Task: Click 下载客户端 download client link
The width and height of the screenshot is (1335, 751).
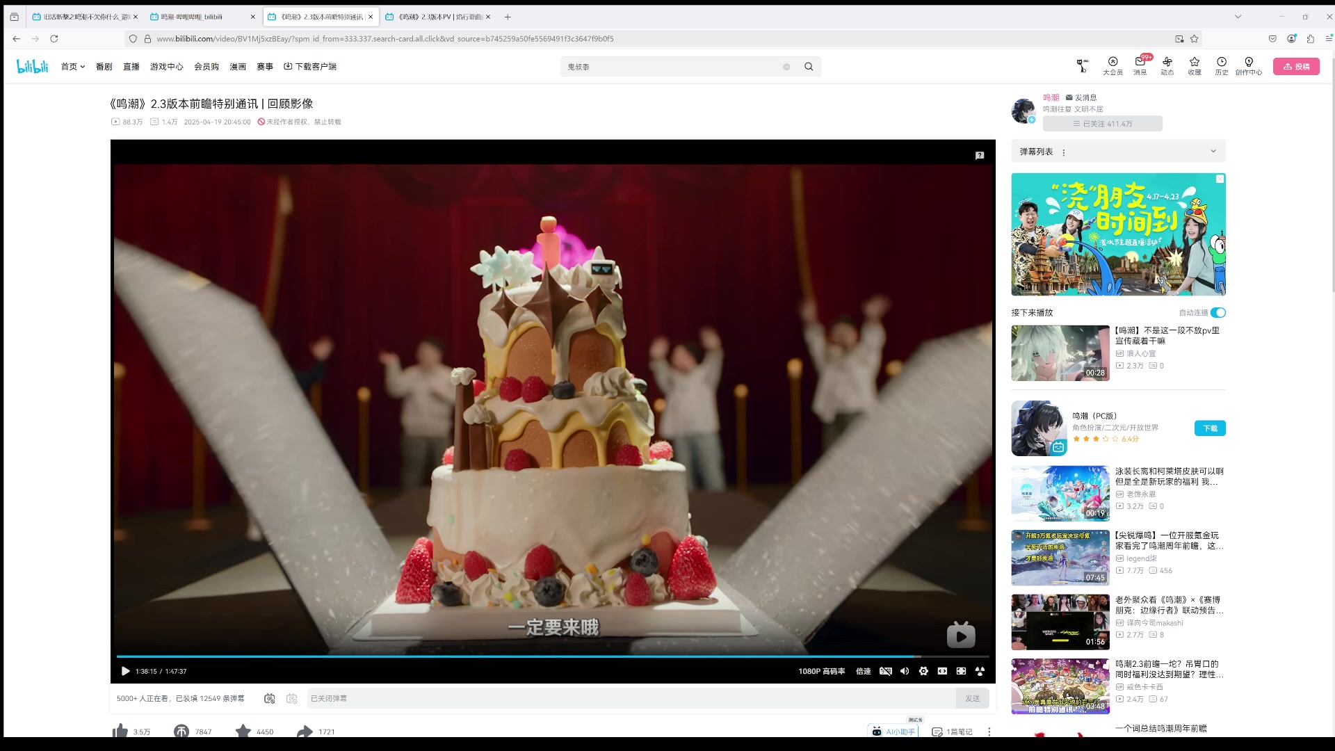Action: (310, 67)
